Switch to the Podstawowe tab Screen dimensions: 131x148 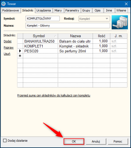[11, 11]
